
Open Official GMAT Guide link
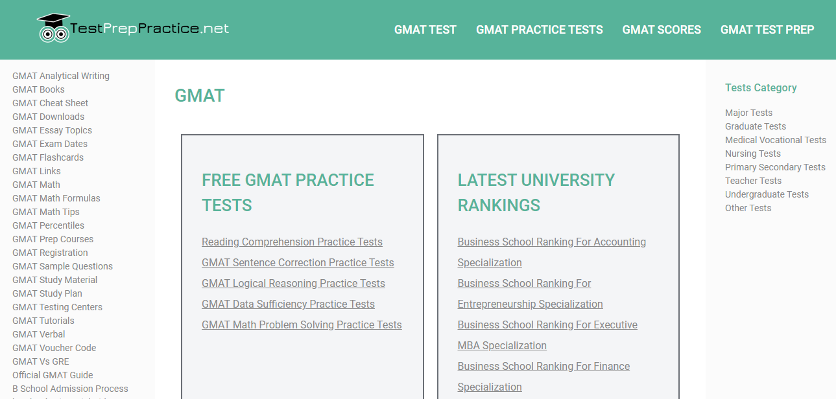point(53,375)
